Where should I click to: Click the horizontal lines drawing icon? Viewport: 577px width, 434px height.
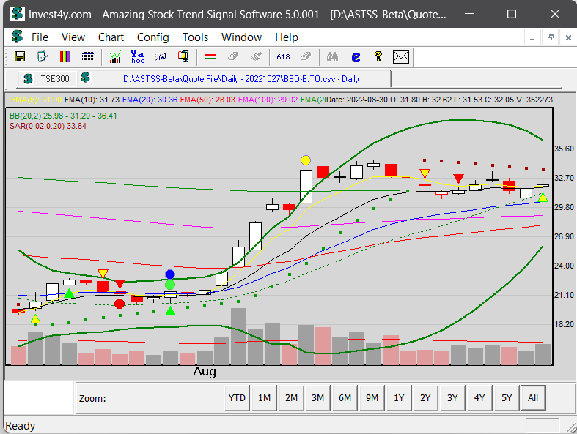coord(210,56)
